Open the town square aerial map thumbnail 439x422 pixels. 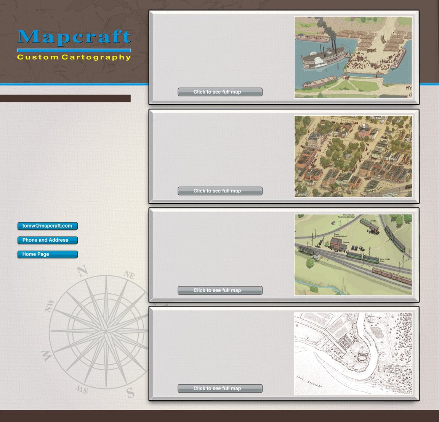click(x=353, y=156)
